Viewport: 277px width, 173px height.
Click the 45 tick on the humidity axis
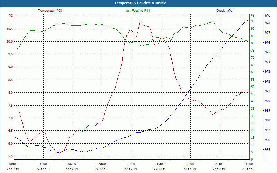pyautogui.click(x=253, y=94)
